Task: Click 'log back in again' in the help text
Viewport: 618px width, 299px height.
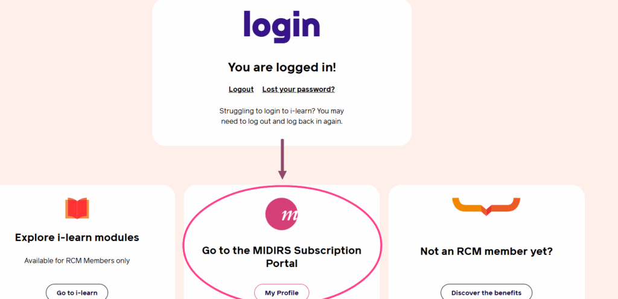Action: click(x=313, y=121)
